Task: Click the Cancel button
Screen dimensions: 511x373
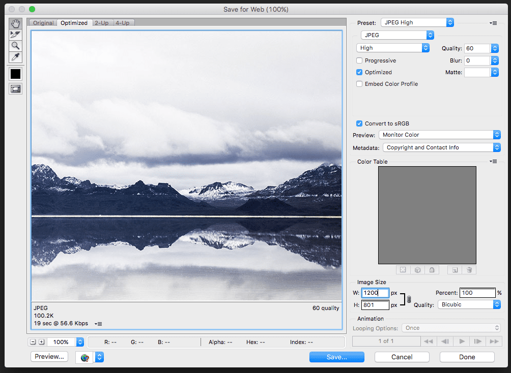Action: [402, 357]
